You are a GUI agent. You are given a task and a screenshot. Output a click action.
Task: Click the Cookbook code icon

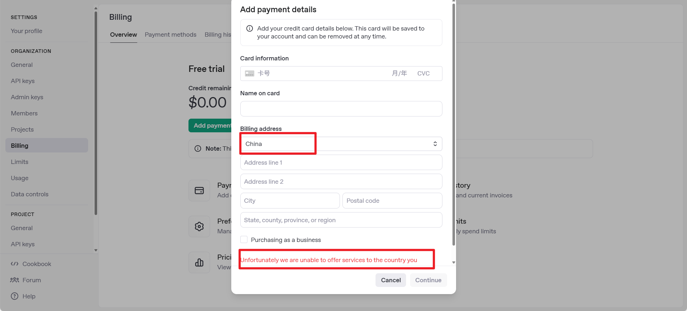pos(14,264)
